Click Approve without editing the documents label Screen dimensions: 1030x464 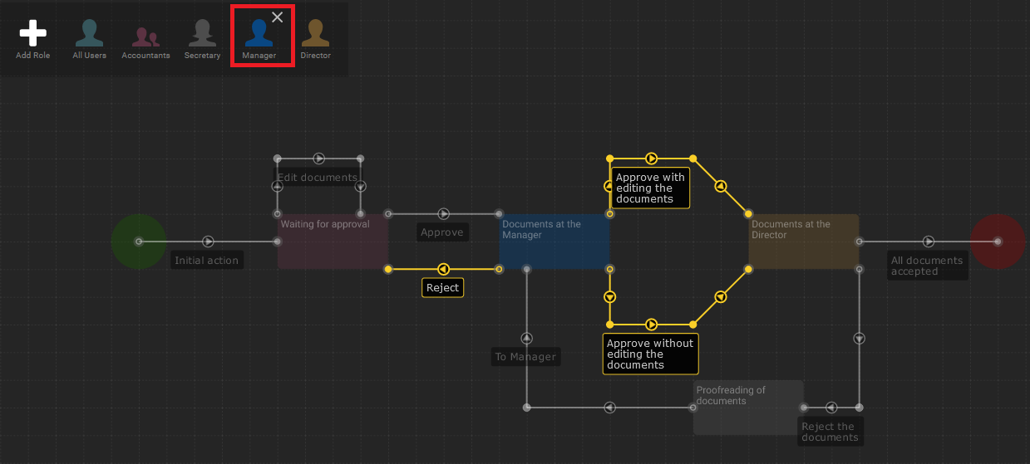click(x=650, y=354)
